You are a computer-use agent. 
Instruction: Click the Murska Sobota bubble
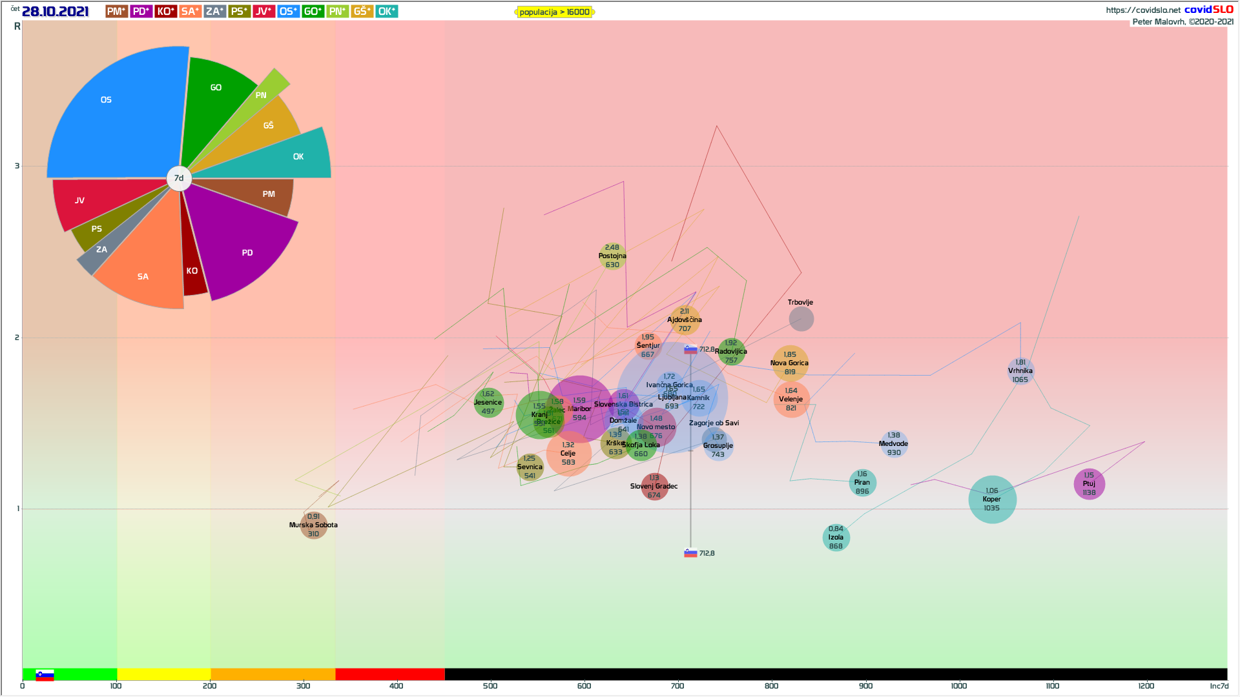point(313,525)
